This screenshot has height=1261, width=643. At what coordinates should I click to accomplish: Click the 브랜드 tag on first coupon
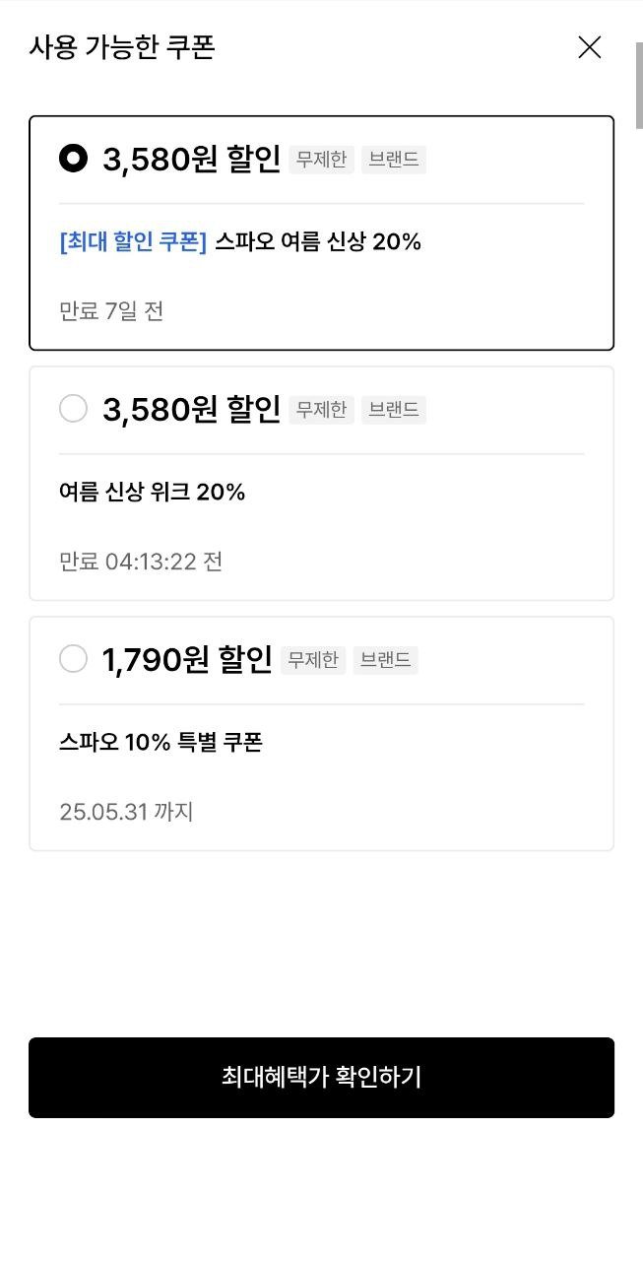393,160
